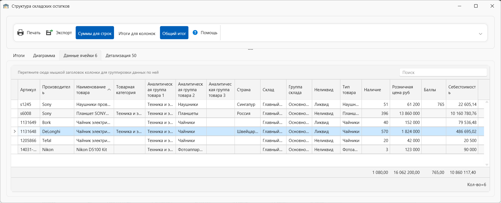Click the grid scrollbar up arrow
501x203 pixels.
pos(487,102)
